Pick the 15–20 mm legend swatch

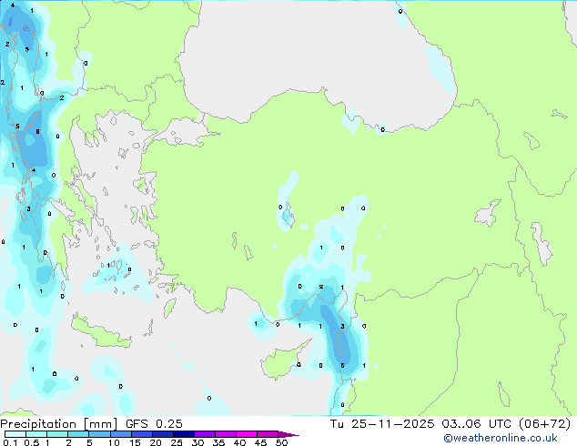click(142, 434)
